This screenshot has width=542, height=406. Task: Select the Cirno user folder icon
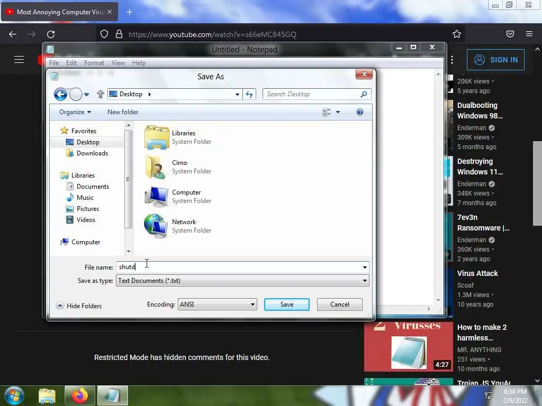pyautogui.click(x=155, y=167)
